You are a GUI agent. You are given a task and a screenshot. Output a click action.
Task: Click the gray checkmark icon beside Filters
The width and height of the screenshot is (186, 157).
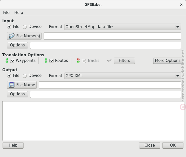coord(110,61)
